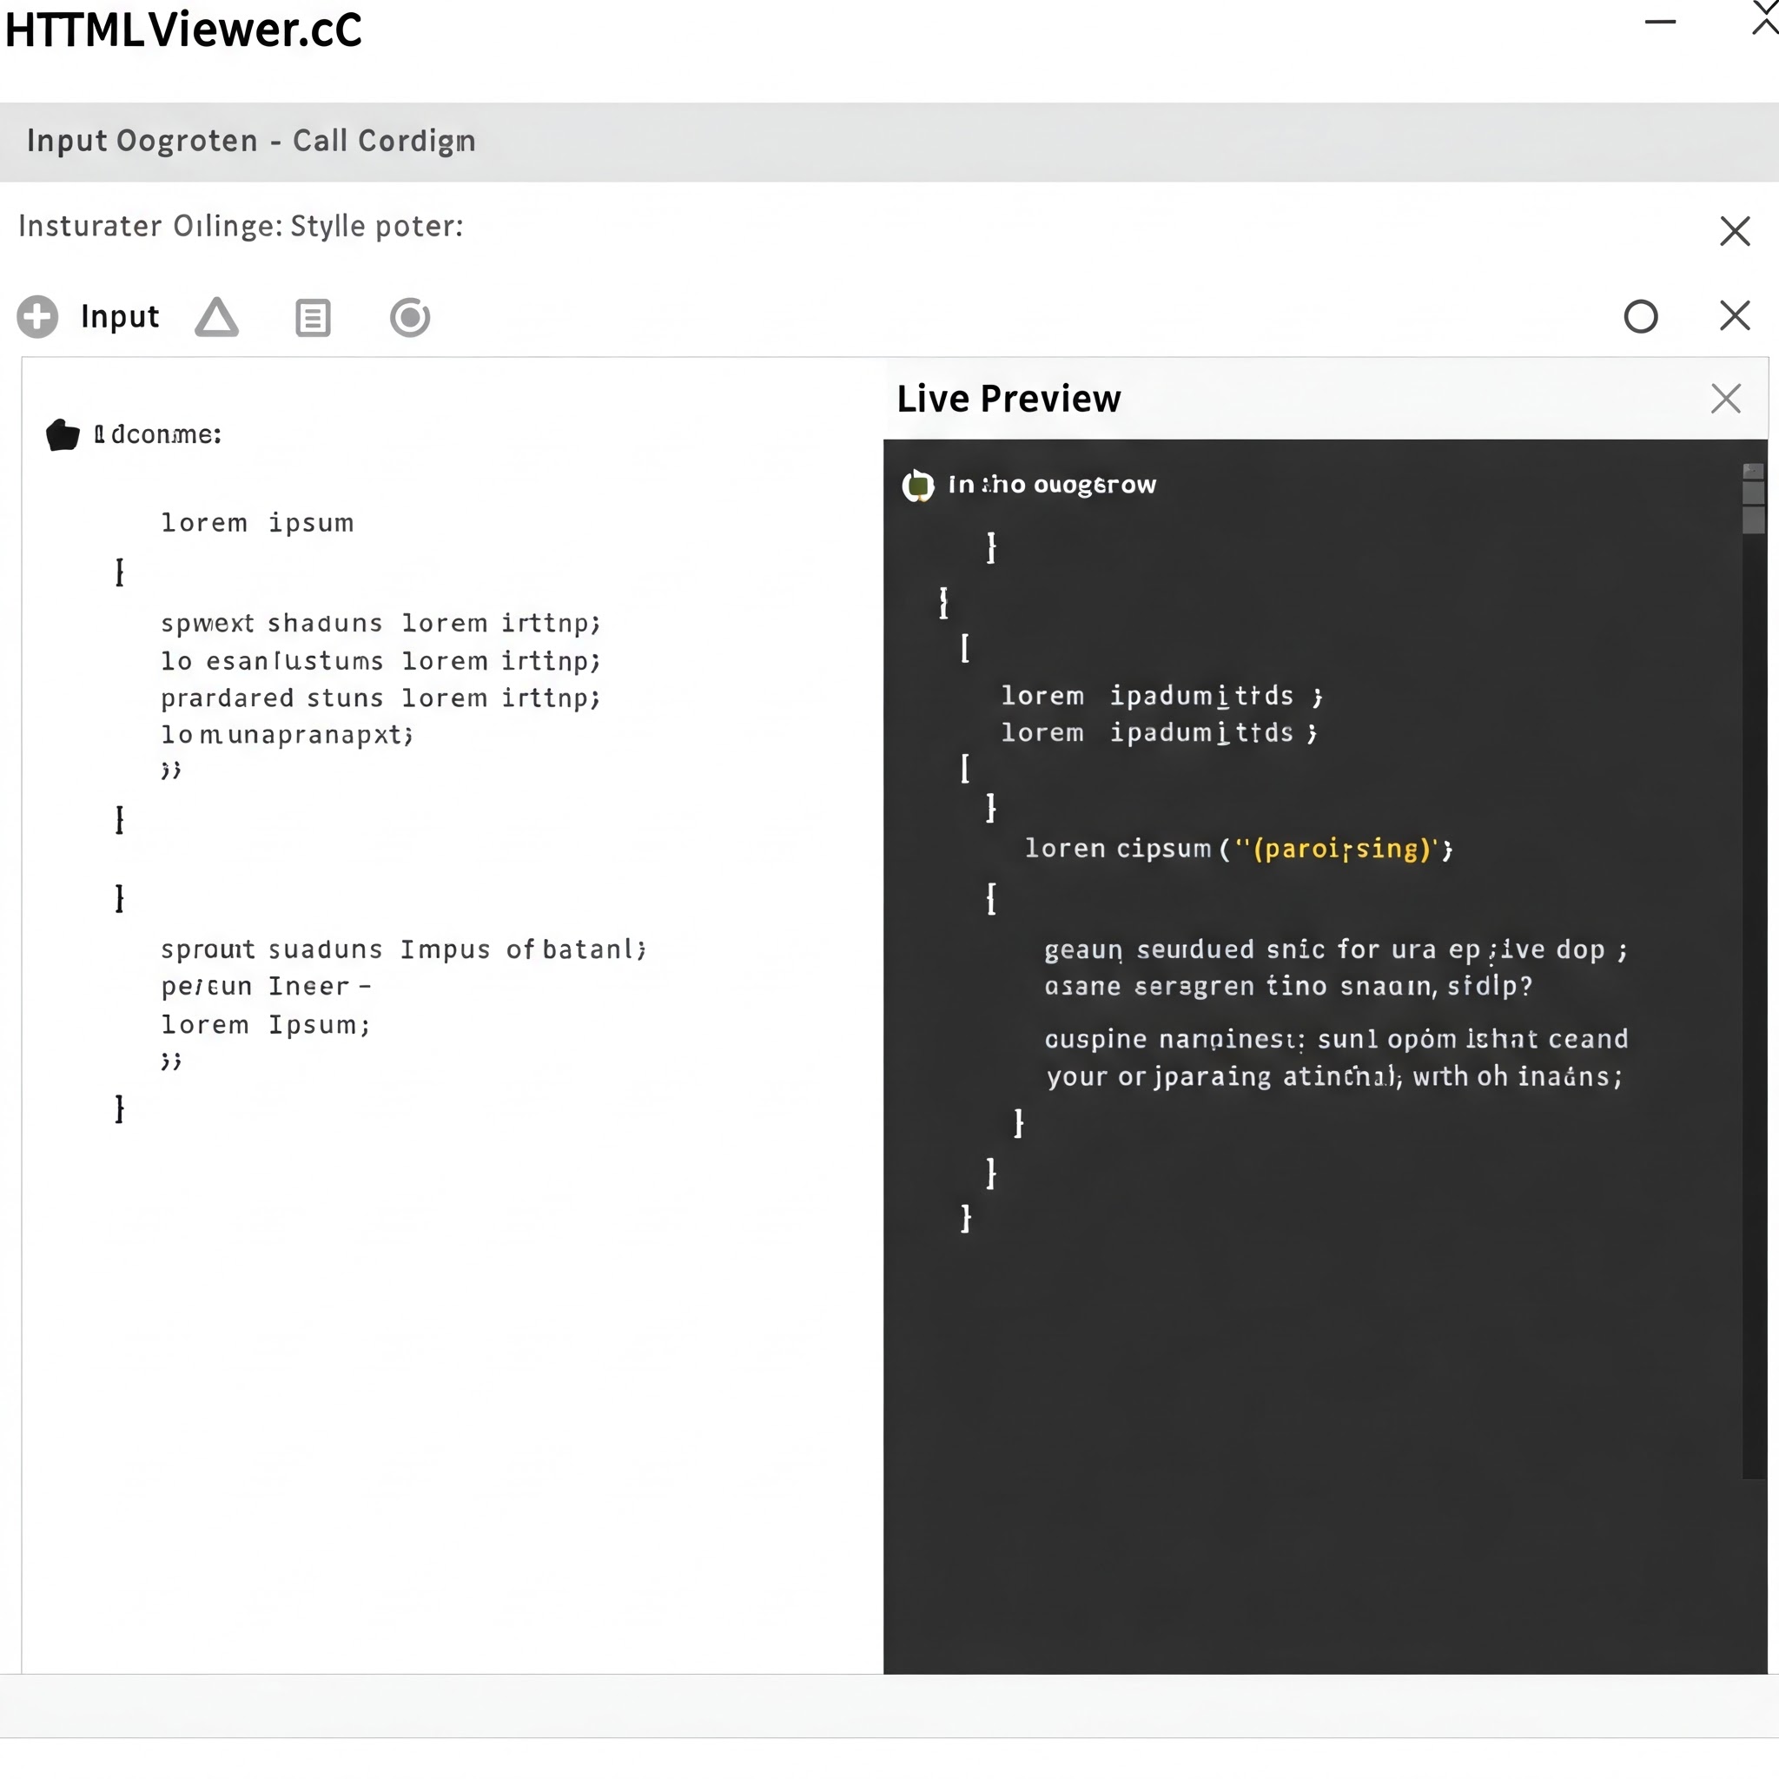Click the dconme: label in editor

pos(158,434)
